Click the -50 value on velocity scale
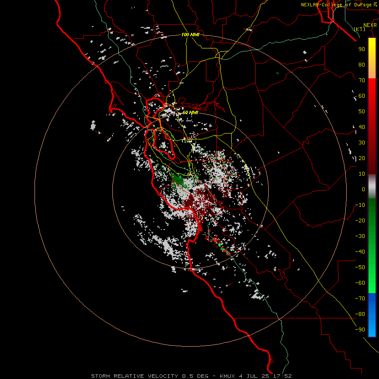Screen dimensions: 379x379 (360, 267)
